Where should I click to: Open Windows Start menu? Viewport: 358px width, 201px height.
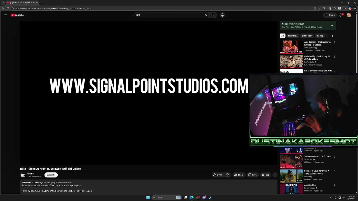coord(148,198)
